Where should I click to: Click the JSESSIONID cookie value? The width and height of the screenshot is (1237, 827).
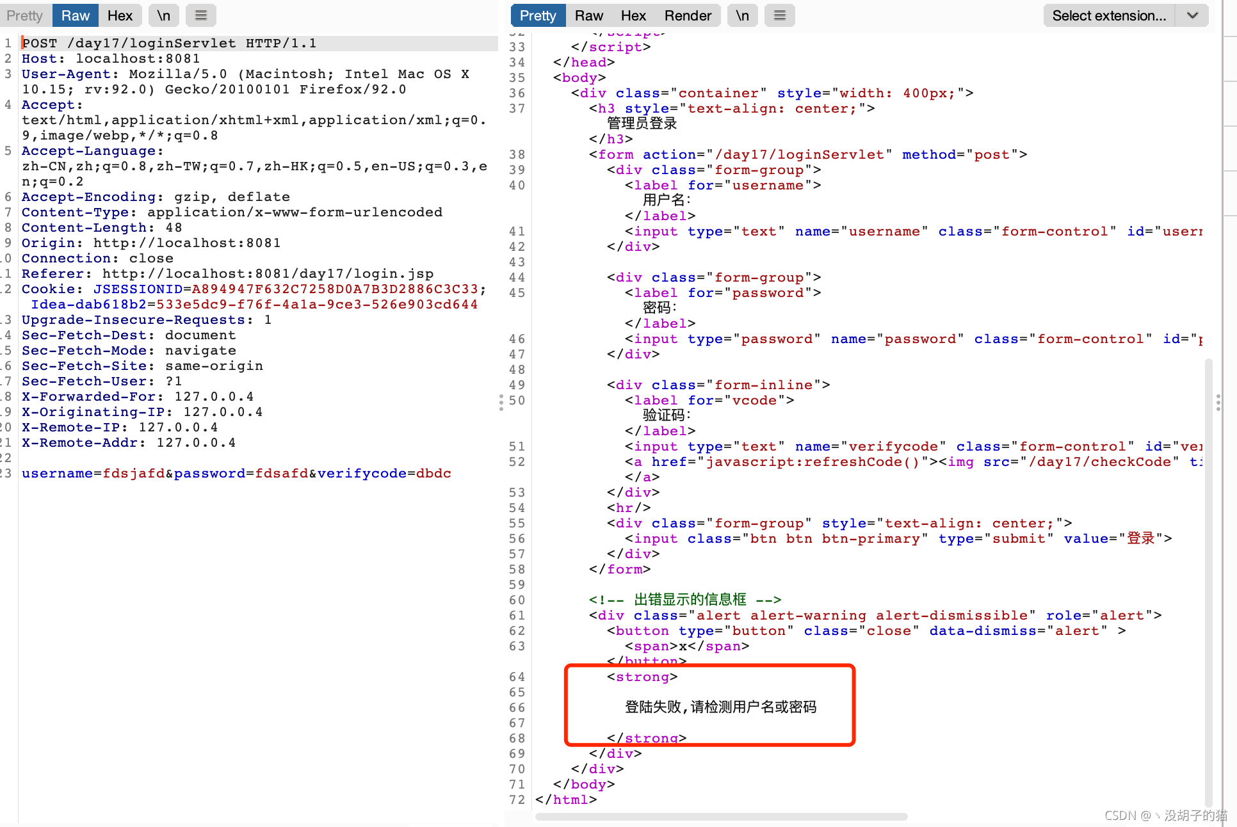[x=335, y=289]
